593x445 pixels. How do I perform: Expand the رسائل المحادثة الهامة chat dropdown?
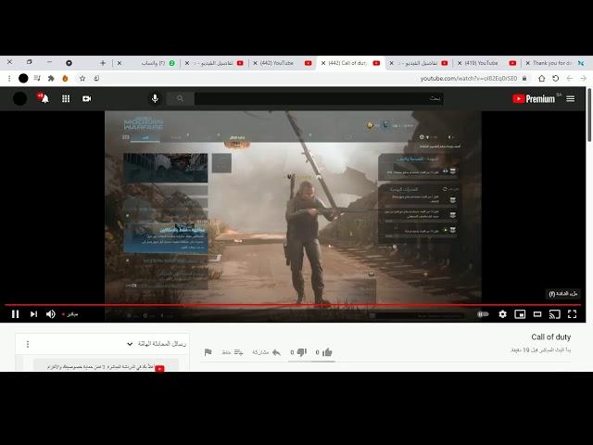[130, 344]
